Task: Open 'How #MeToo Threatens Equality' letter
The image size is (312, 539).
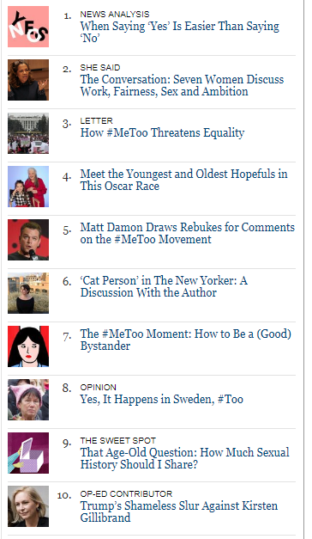Action: tap(162, 132)
